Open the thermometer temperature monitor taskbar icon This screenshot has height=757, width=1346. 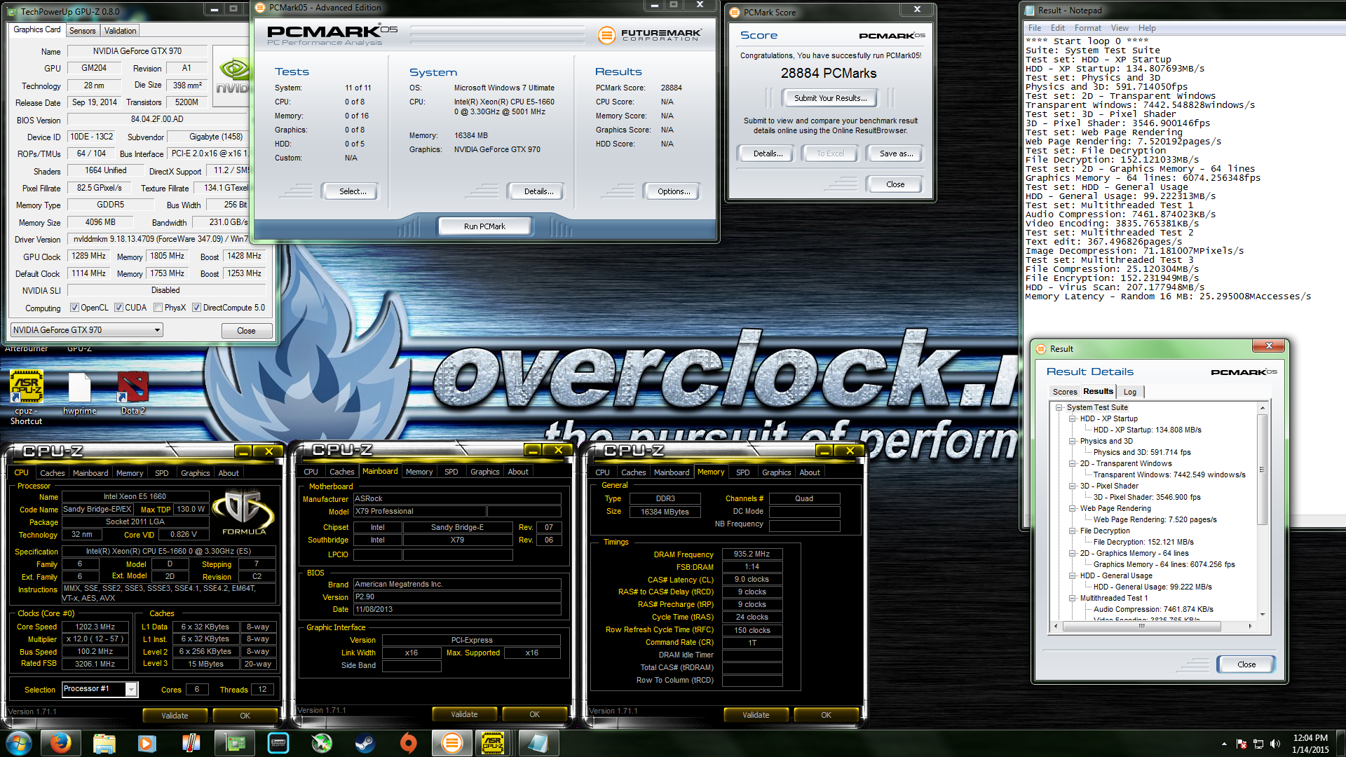[x=191, y=743]
